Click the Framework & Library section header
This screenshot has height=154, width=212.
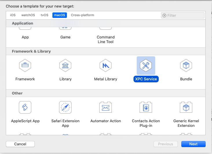pos(31,51)
